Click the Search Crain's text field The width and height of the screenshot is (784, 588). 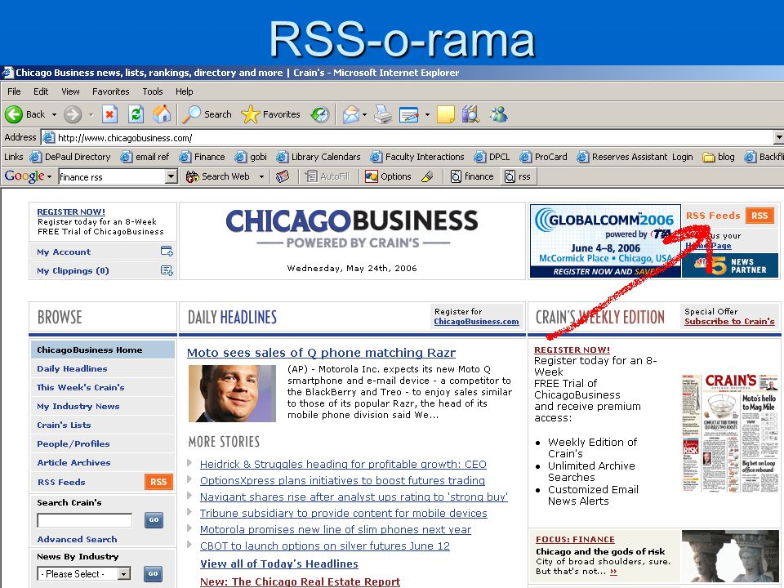coord(84,520)
